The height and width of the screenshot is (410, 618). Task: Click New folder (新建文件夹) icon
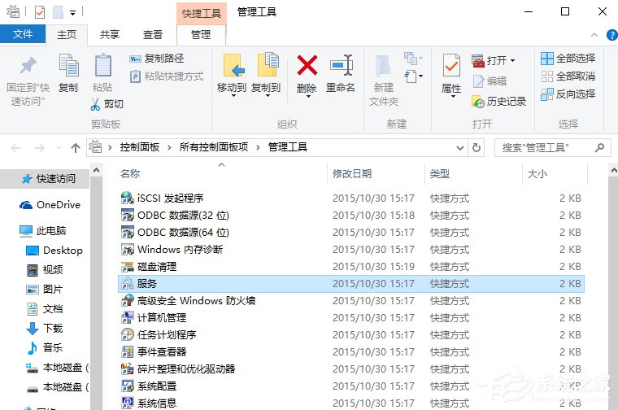[x=384, y=66]
